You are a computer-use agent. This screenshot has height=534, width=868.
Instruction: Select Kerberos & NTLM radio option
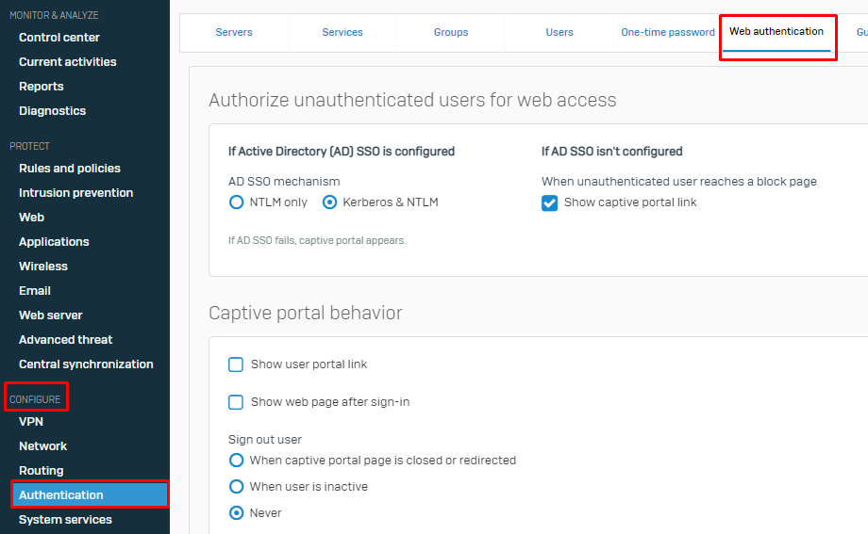click(330, 202)
